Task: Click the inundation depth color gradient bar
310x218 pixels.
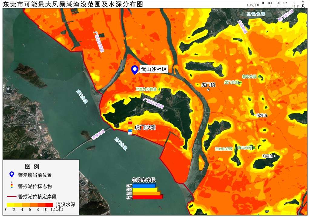Action: coord(30,205)
